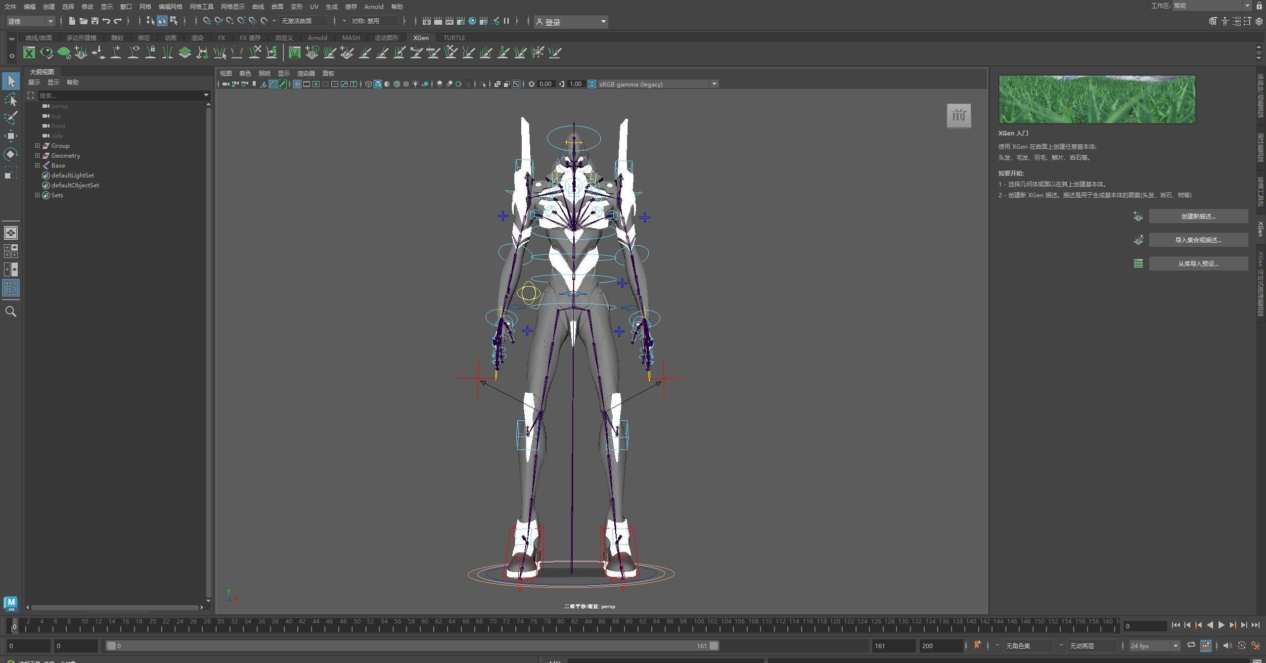
Task: Toggle playback looping mode
Action: [x=1191, y=645]
